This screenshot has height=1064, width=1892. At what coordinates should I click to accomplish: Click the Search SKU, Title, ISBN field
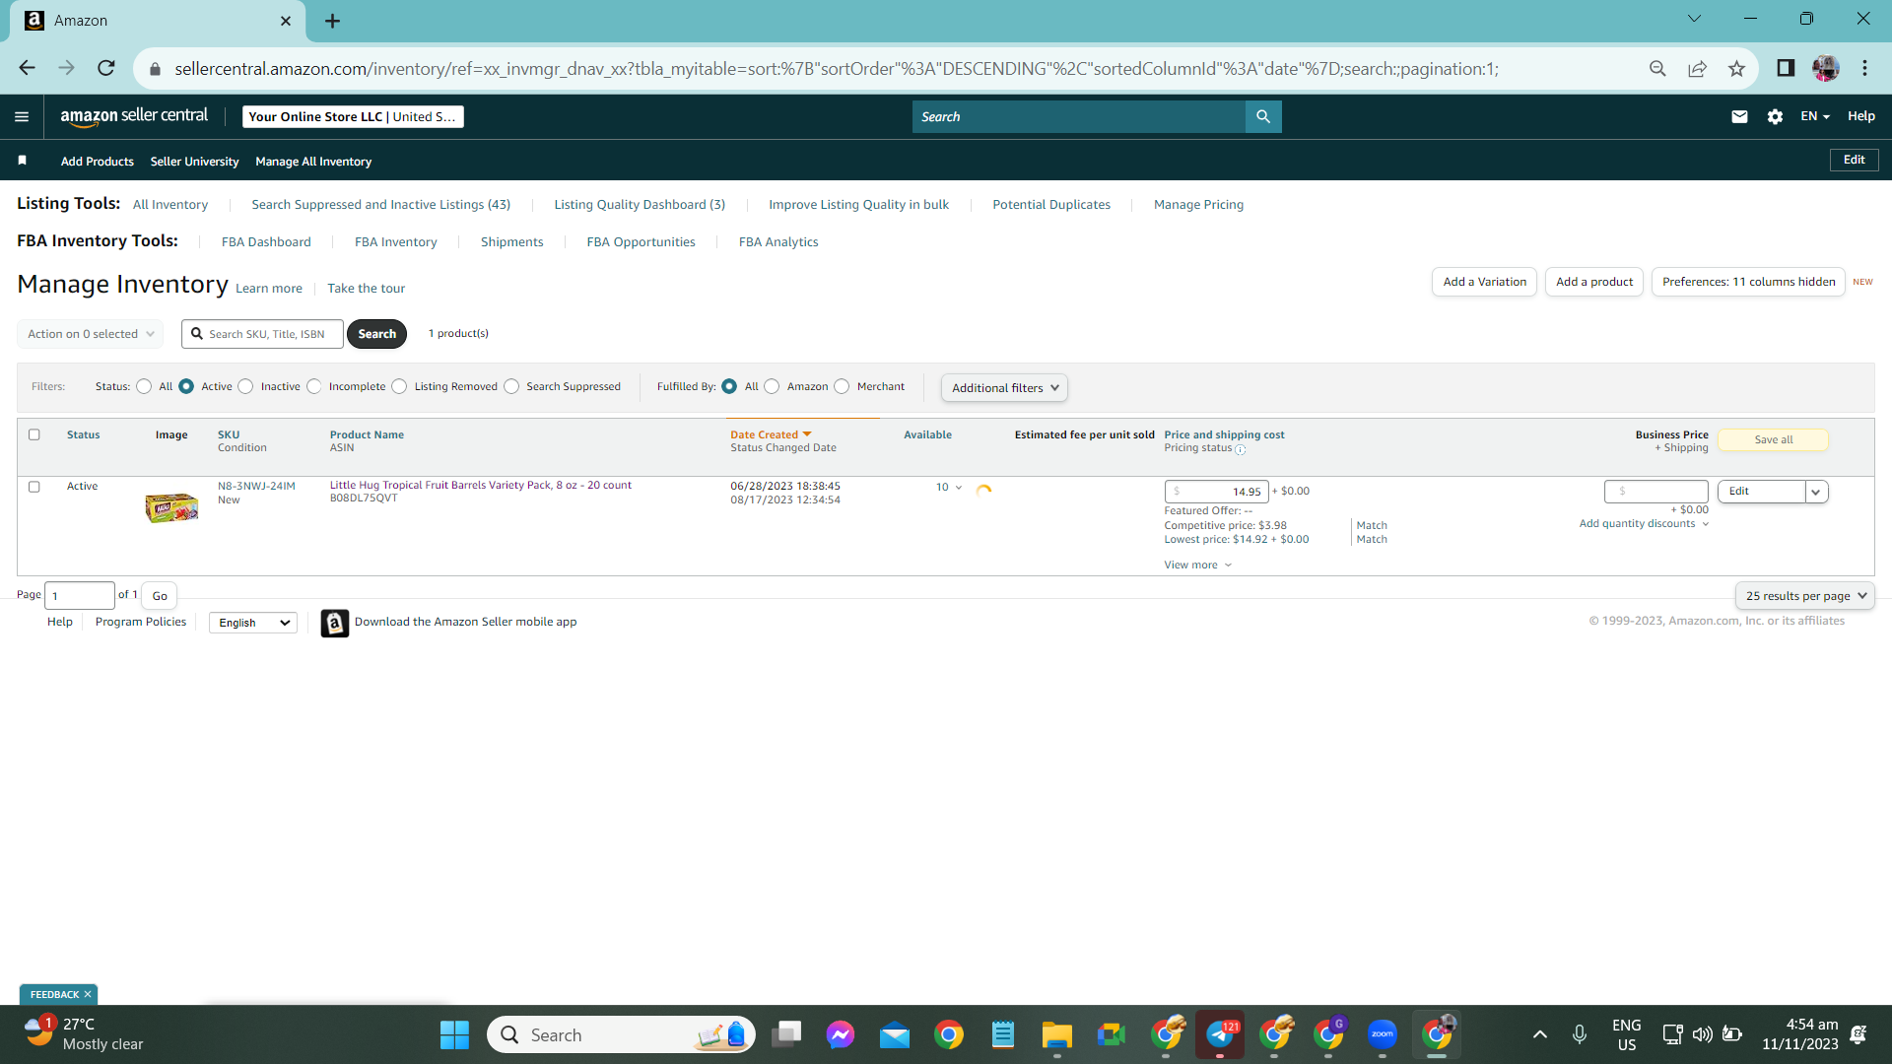coord(262,334)
